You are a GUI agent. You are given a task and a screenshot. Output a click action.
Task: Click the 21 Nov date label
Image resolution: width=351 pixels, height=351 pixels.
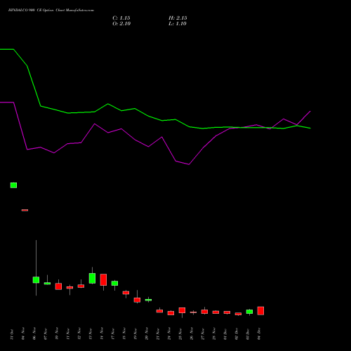(x=158, y=334)
